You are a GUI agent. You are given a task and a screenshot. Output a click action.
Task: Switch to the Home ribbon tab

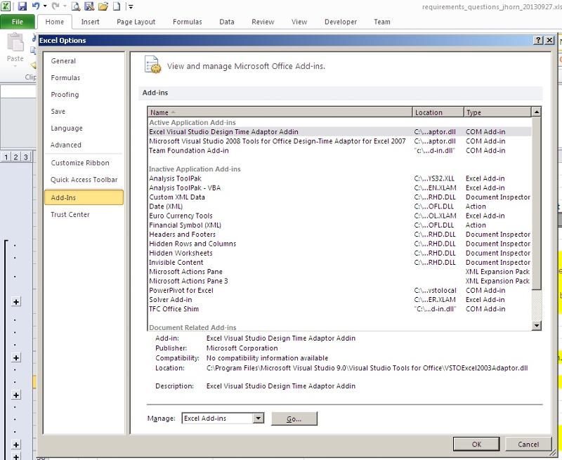click(x=55, y=22)
